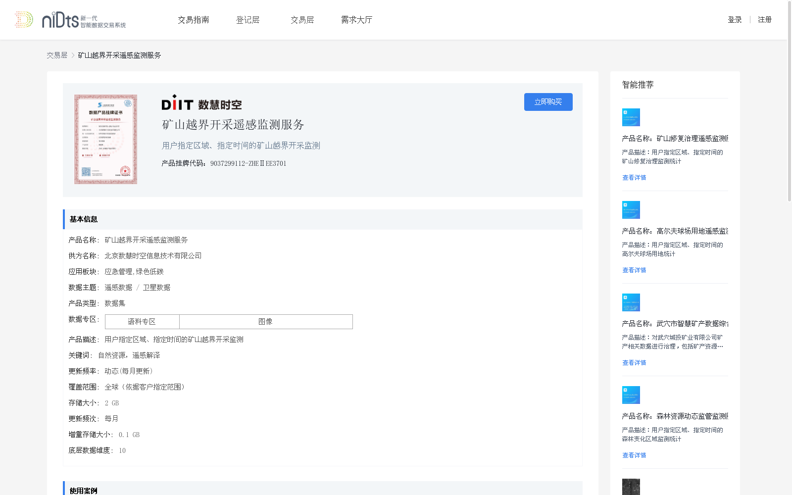Image resolution: width=792 pixels, height=495 pixels.
Task: Click the 基本信息 section header
Action: (x=323, y=219)
